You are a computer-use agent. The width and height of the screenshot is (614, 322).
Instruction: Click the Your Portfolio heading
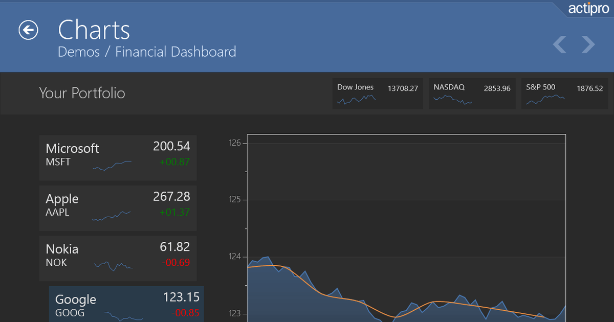[82, 93]
